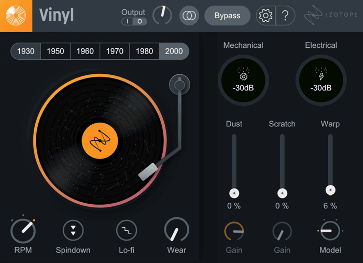The height and width of the screenshot is (263, 363).
Task: Click the Electrical noise lightning dial
Action: click(321, 81)
